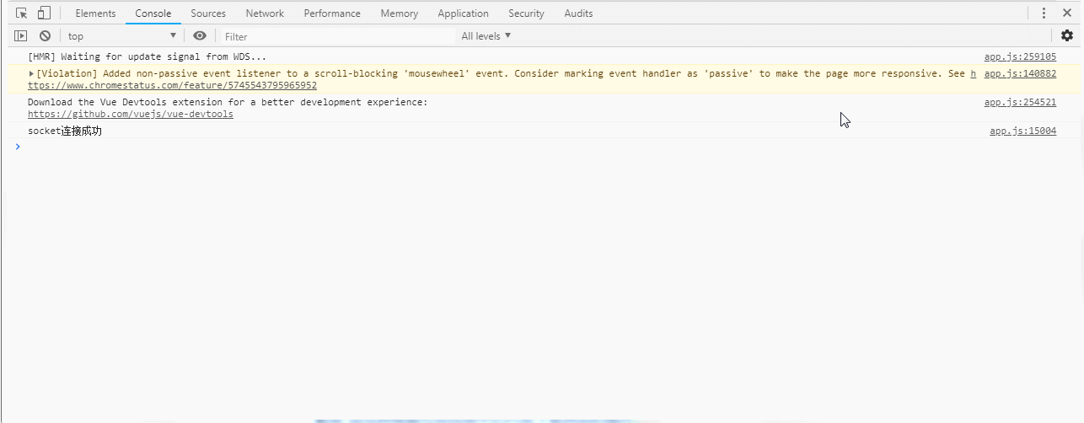Open the Memory tab

point(399,13)
